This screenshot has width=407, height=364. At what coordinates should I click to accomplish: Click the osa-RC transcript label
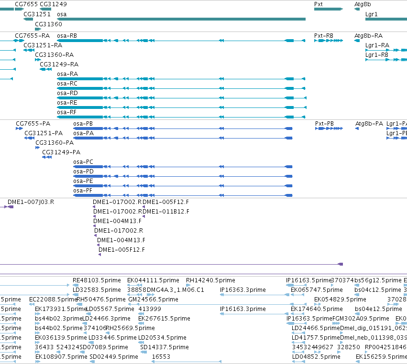[67, 84]
